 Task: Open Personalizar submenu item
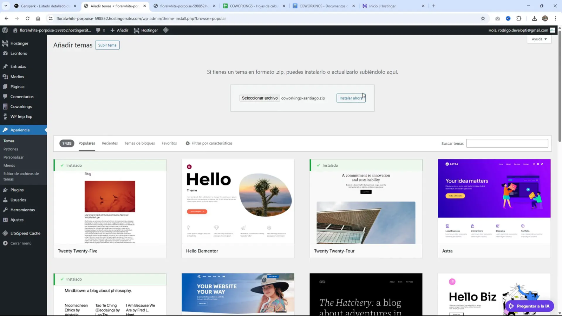click(x=13, y=157)
